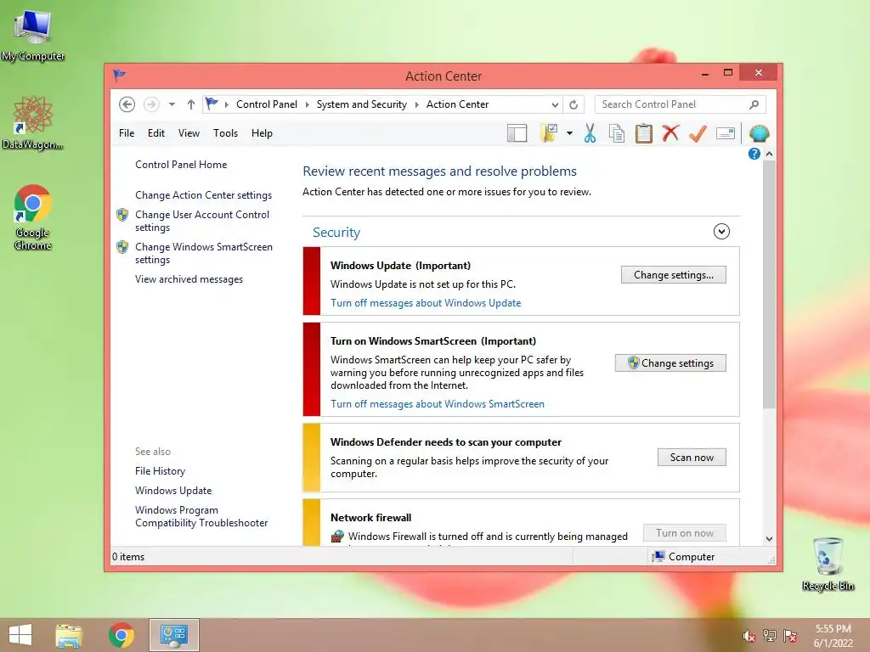Click System and Security breadcrumb
870x652 pixels.
coord(361,104)
